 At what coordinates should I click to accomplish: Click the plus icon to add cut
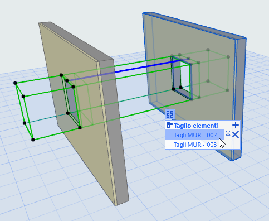point(236,125)
